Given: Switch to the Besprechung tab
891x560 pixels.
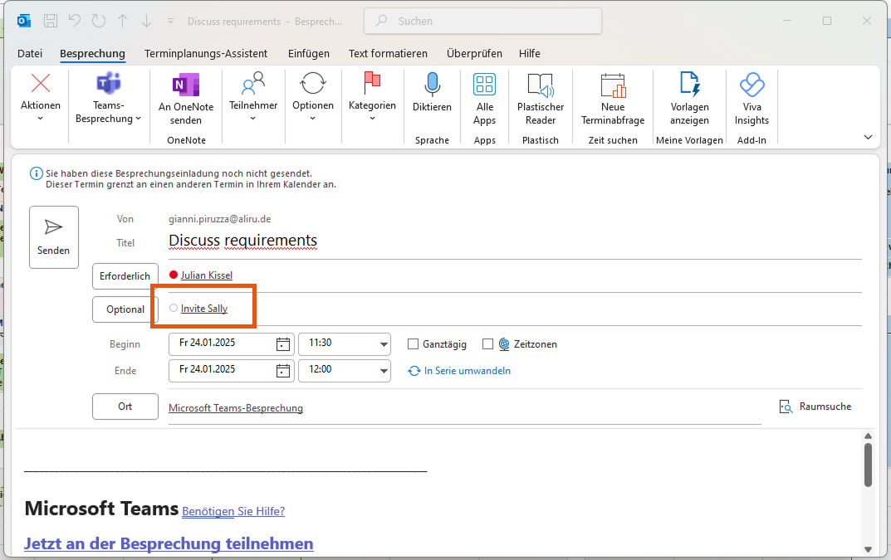Looking at the screenshot, I should tap(92, 53).
